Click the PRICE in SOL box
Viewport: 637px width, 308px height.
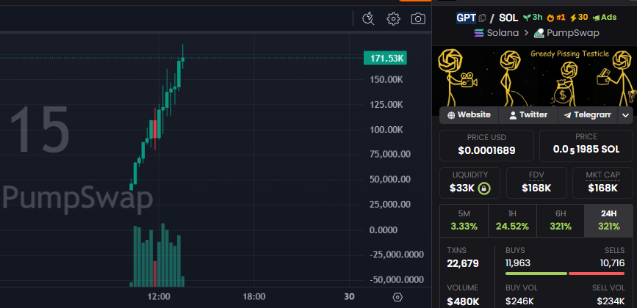click(x=586, y=145)
